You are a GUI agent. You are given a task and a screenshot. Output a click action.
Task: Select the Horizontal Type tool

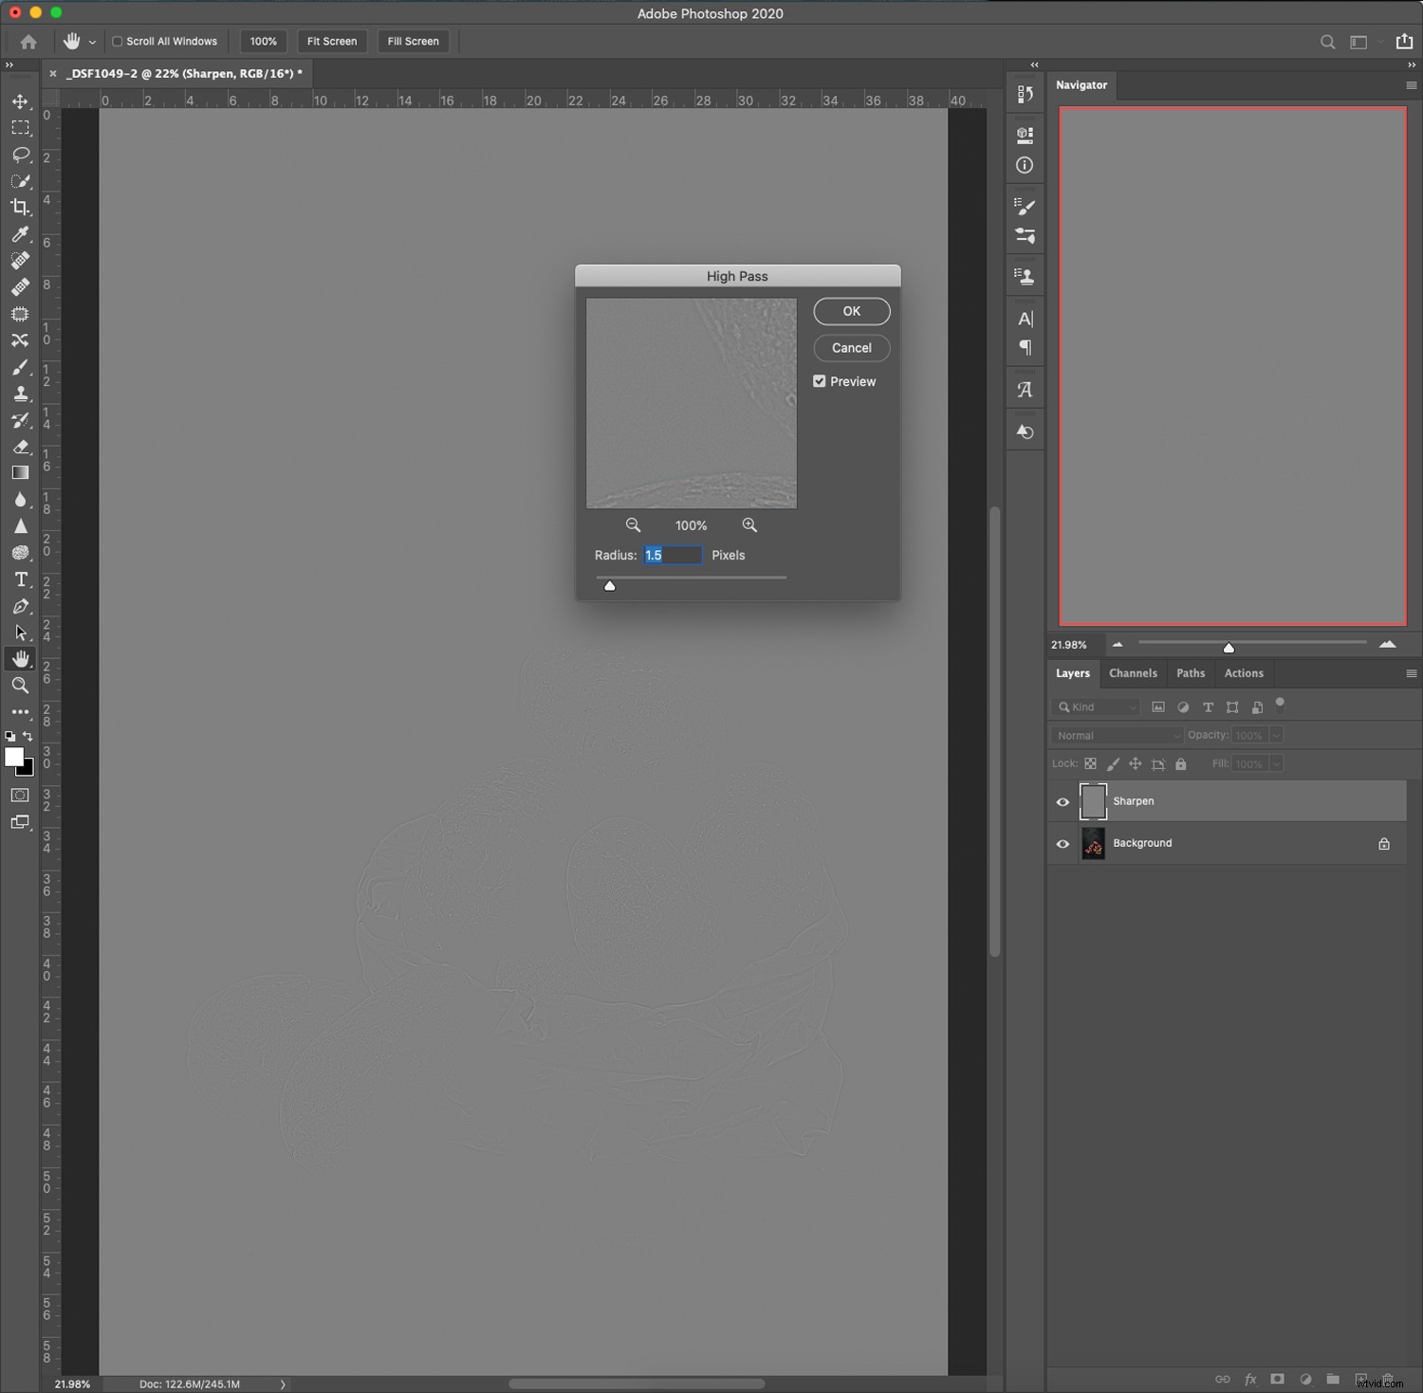[20, 579]
